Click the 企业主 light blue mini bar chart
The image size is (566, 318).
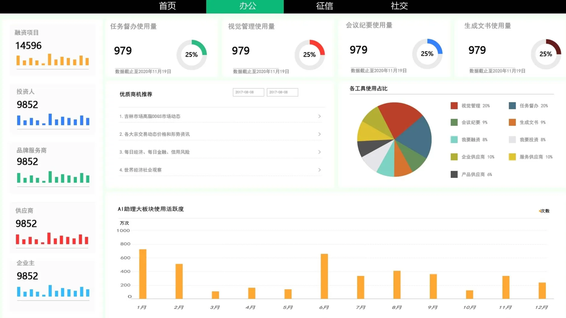coord(53,291)
